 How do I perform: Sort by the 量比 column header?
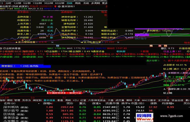tap(82, 103)
